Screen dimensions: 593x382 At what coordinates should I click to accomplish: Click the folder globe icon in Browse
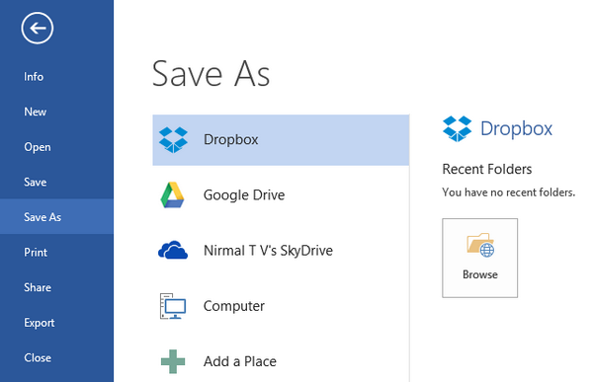[480, 245]
